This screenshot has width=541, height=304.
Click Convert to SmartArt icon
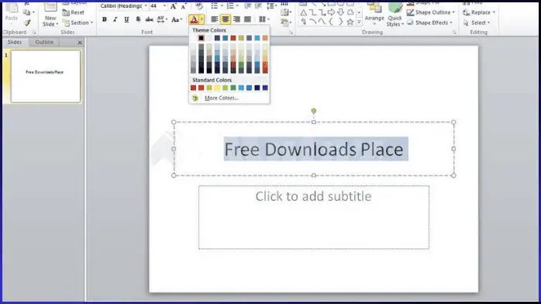click(285, 22)
